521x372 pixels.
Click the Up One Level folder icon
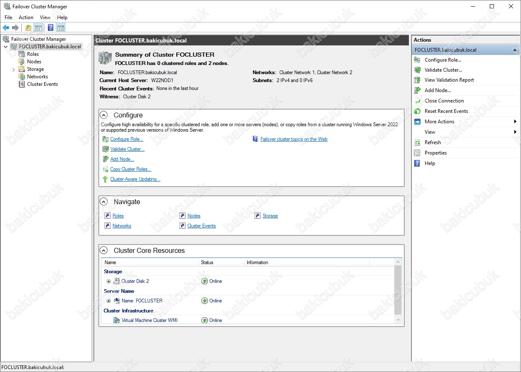[28, 28]
